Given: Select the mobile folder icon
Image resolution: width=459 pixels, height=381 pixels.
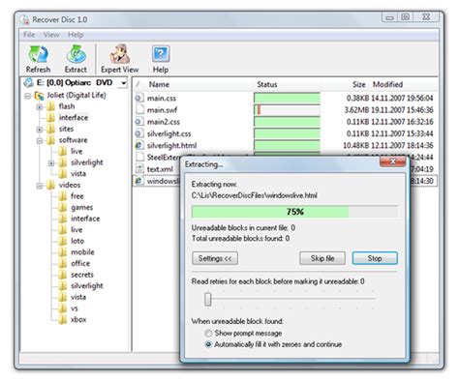Looking at the screenshot, I should (x=63, y=252).
